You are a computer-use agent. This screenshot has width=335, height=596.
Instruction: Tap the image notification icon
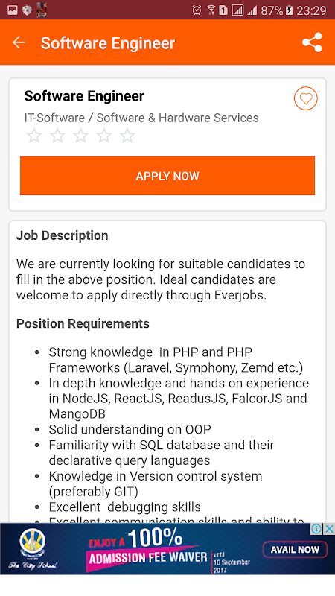pyautogui.click(x=13, y=10)
